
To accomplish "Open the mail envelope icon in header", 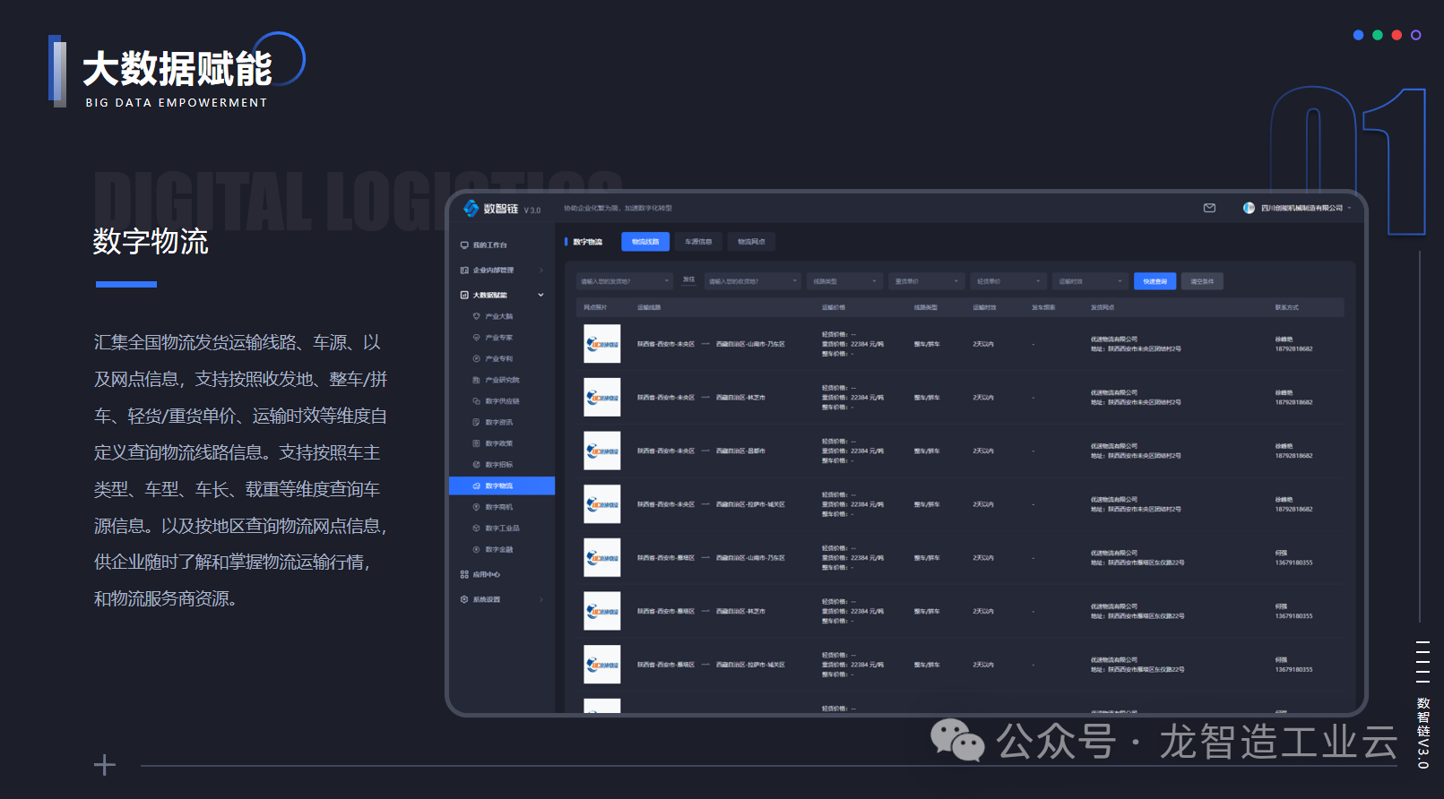I will click(1209, 208).
